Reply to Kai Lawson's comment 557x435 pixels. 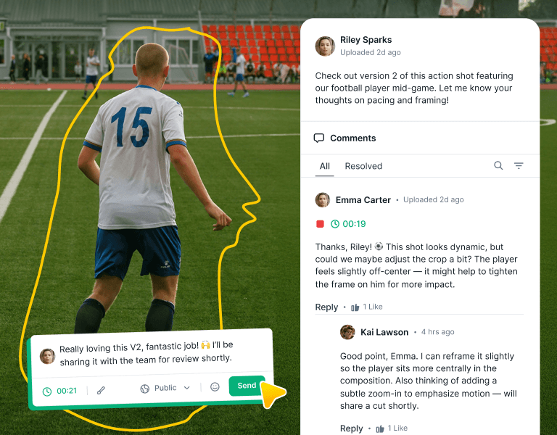click(351, 428)
